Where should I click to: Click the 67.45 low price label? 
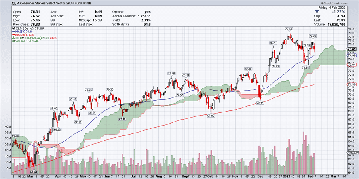pyautogui.click(x=122, y=120)
